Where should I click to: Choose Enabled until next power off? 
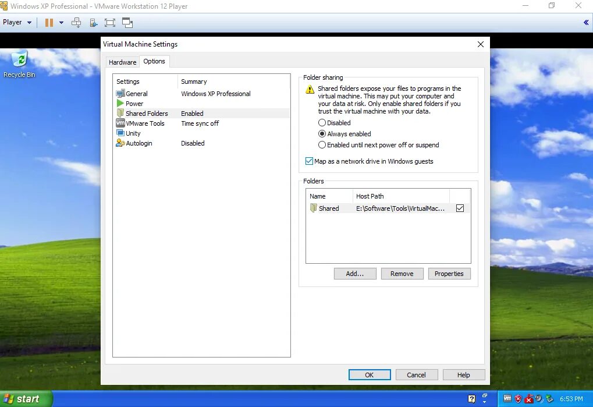click(322, 145)
